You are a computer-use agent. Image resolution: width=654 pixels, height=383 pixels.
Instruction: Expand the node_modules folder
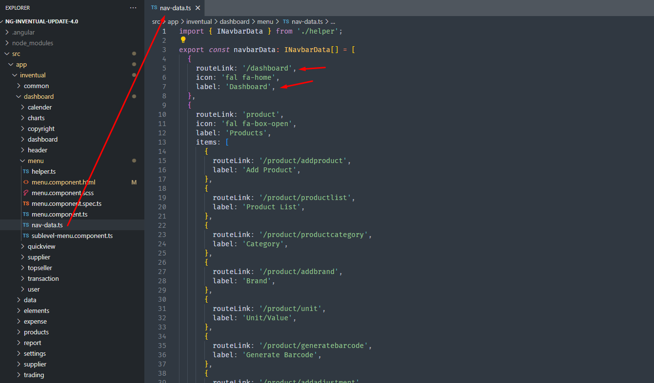point(33,43)
